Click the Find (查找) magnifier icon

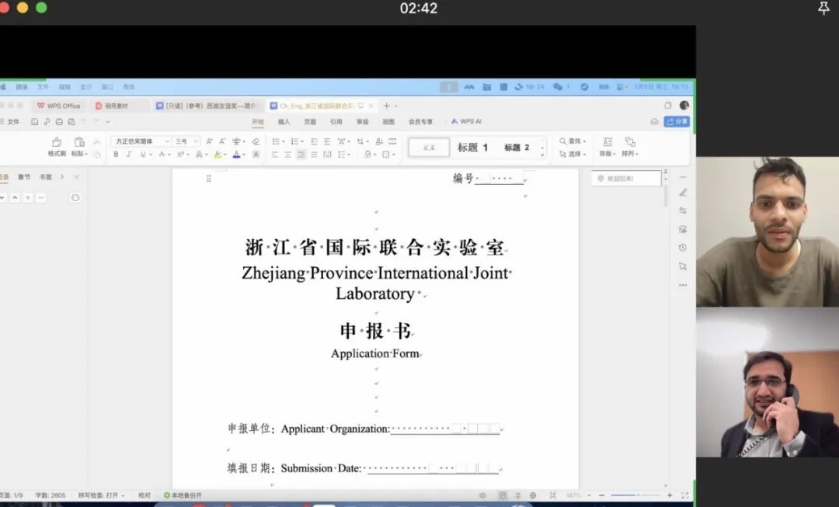[563, 141]
